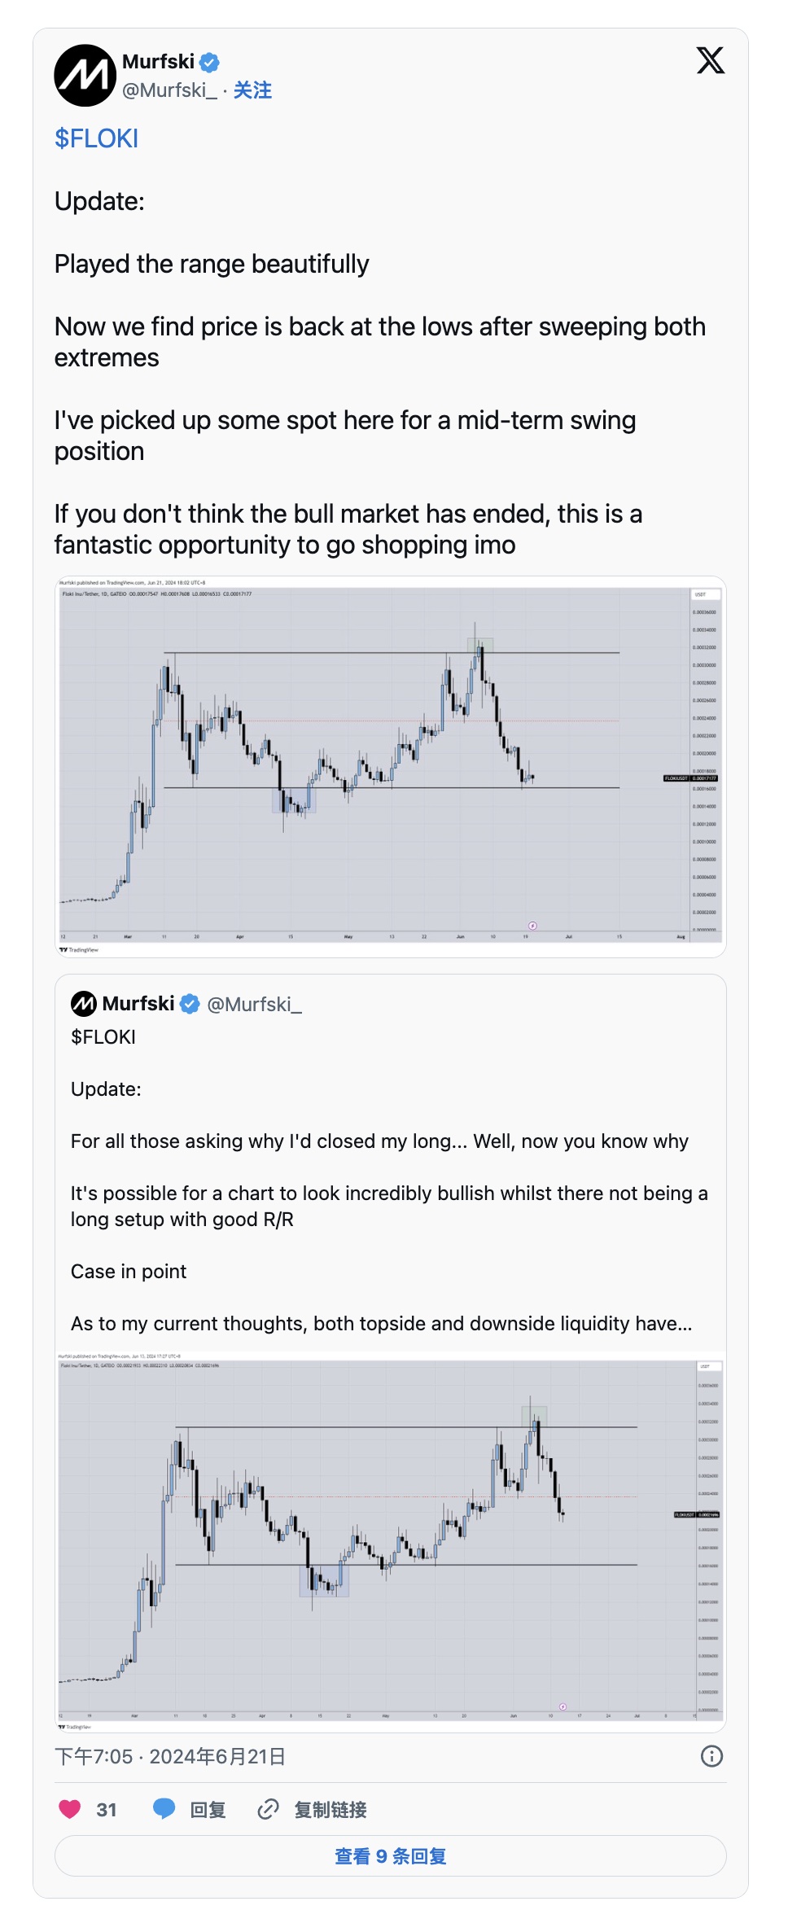Click Murfski's blue verified badge

pyautogui.click(x=209, y=62)
